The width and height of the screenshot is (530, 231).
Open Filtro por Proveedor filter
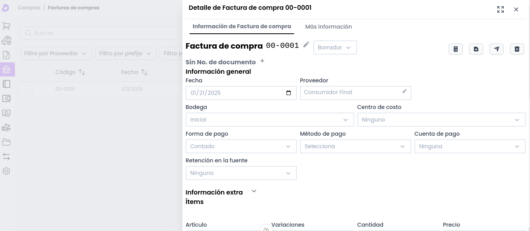click(56, 53)
